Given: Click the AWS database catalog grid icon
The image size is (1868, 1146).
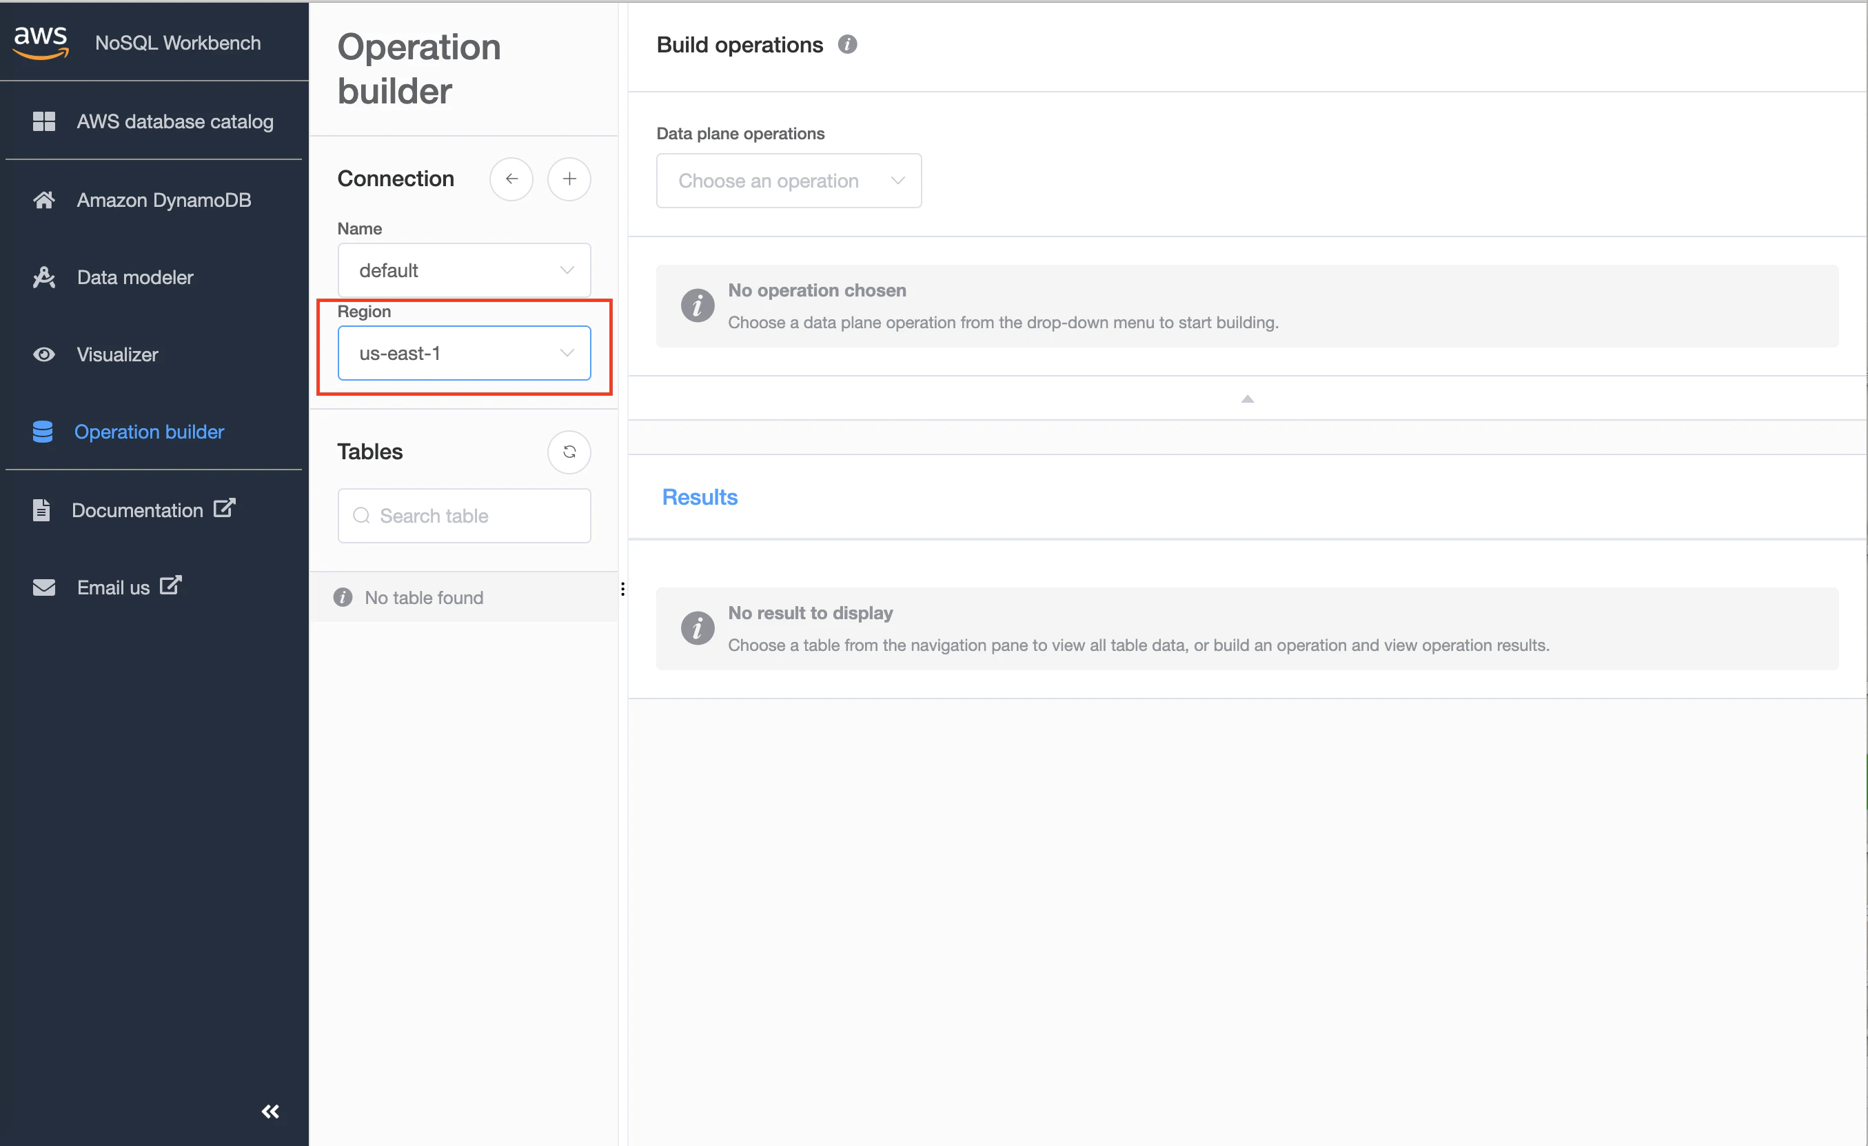Looking at the screenshot, I should [x=44, y=121].
